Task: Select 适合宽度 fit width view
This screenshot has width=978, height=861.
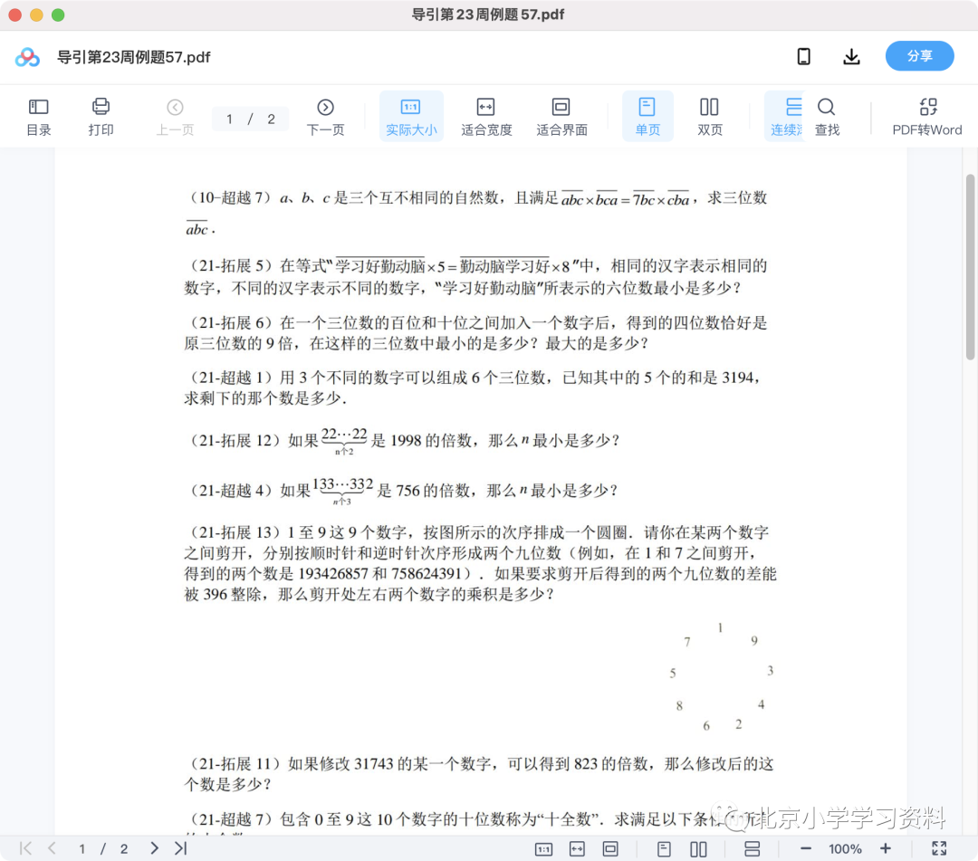Action: 486,117
